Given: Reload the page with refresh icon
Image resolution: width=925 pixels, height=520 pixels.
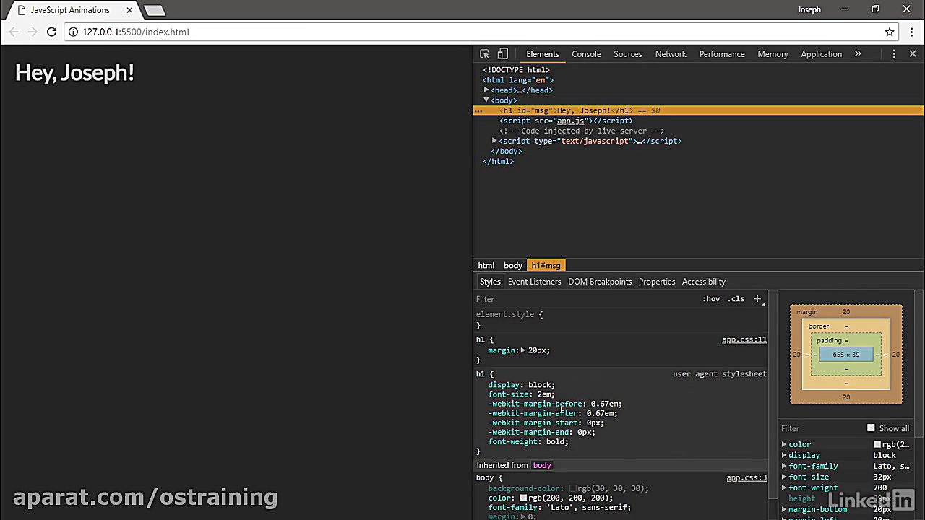Looking at the screenshot, I should 51,32.
